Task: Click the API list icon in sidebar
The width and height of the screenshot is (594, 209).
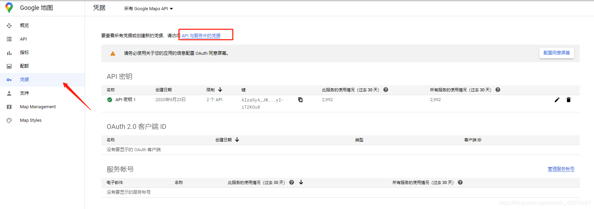Action: [x=9, y=39]
